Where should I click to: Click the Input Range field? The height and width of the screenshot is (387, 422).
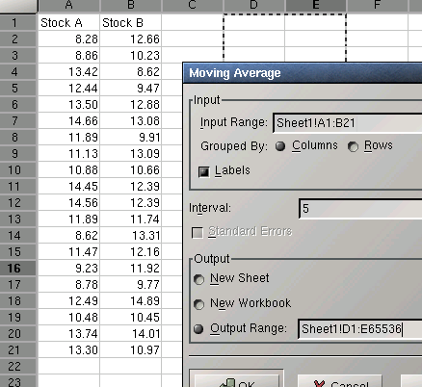[x=348, y=123]
